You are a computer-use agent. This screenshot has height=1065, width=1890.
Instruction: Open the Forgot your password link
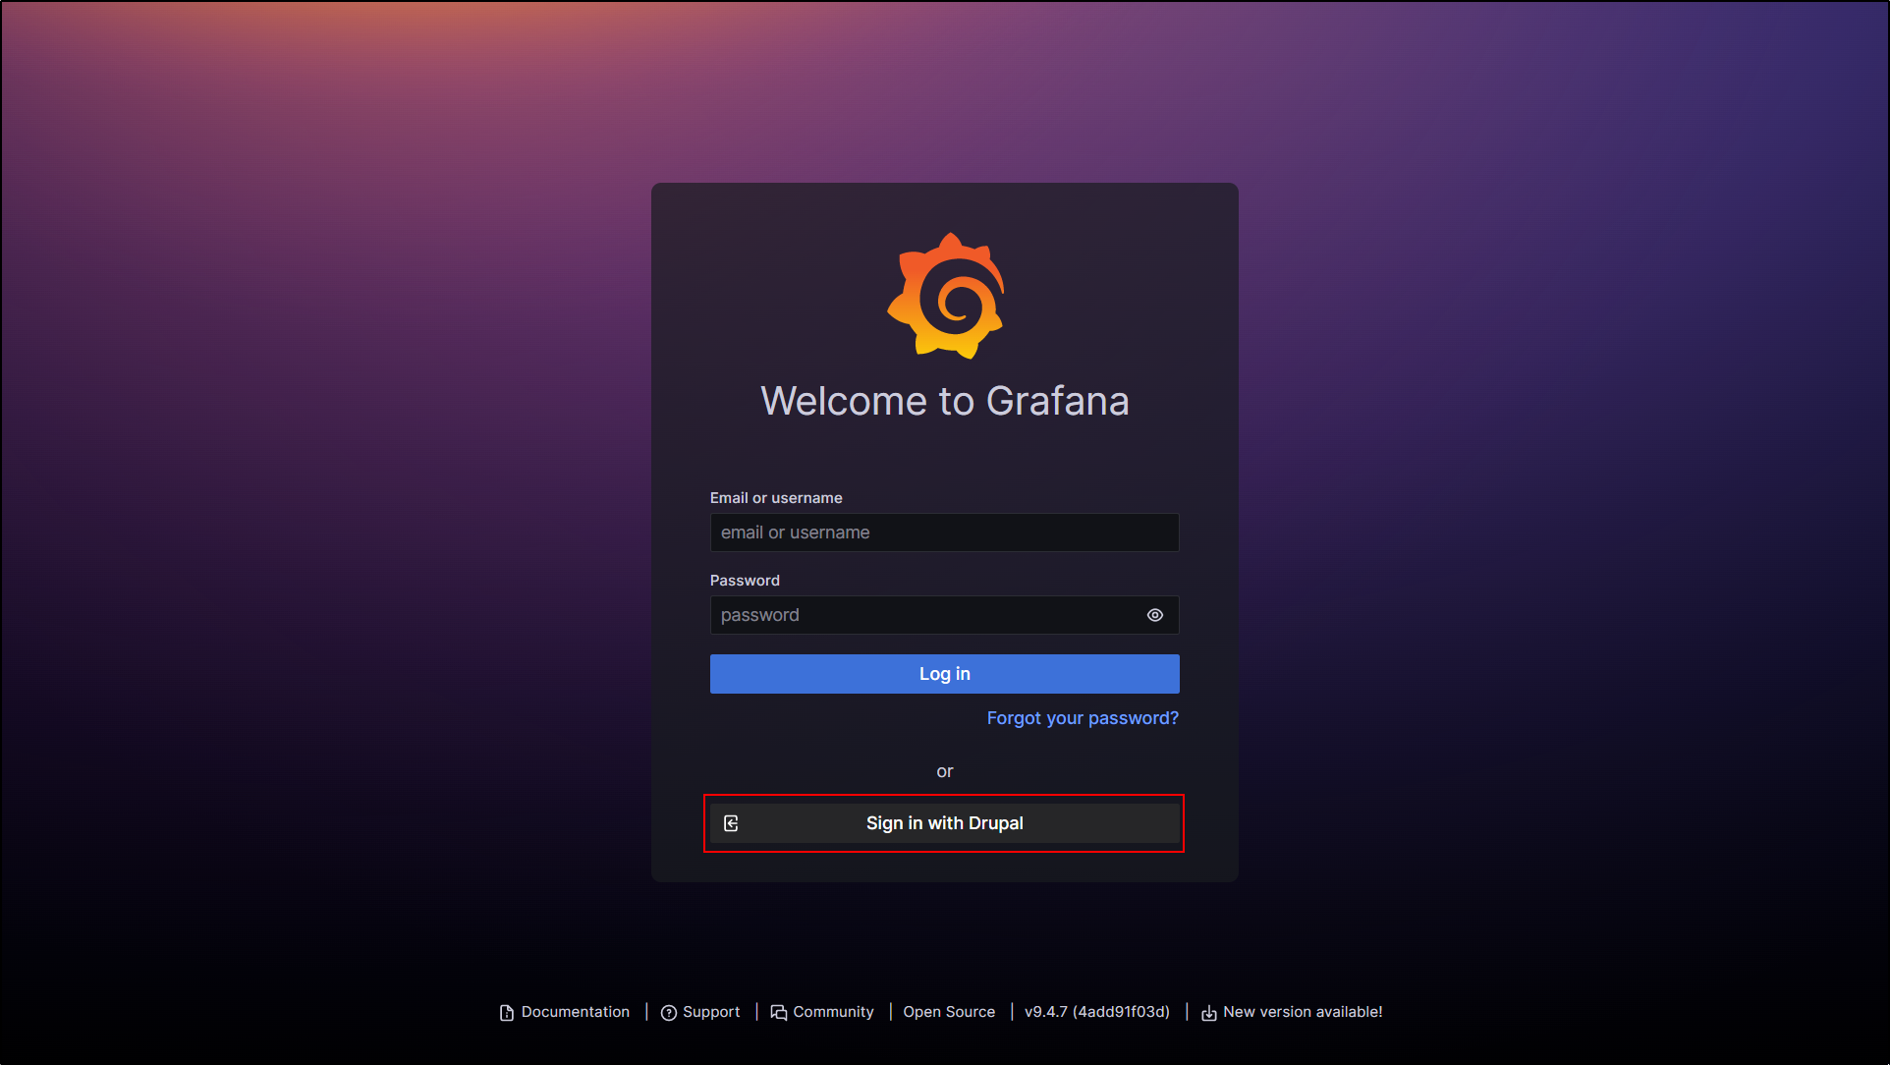1082,718
